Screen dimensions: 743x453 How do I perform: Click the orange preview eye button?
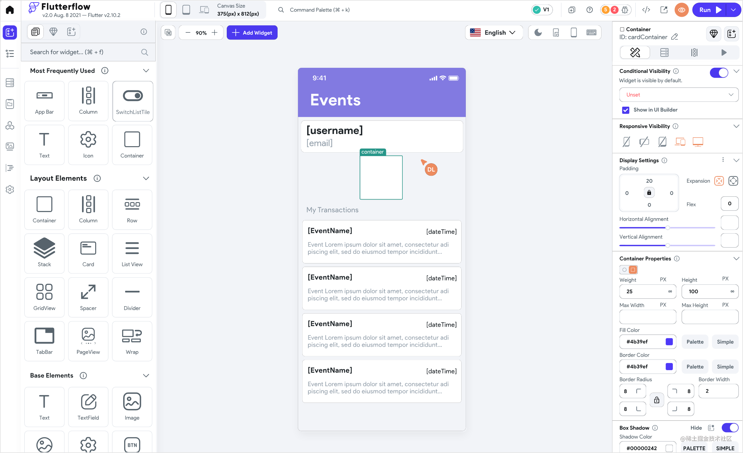(x=682, y=10)
